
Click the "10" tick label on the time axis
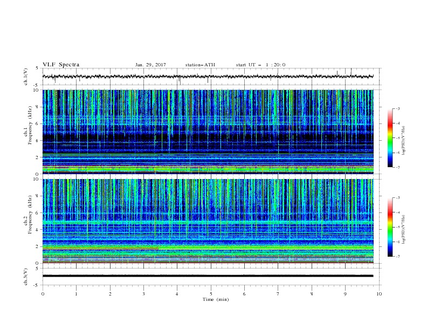point(379,294)
